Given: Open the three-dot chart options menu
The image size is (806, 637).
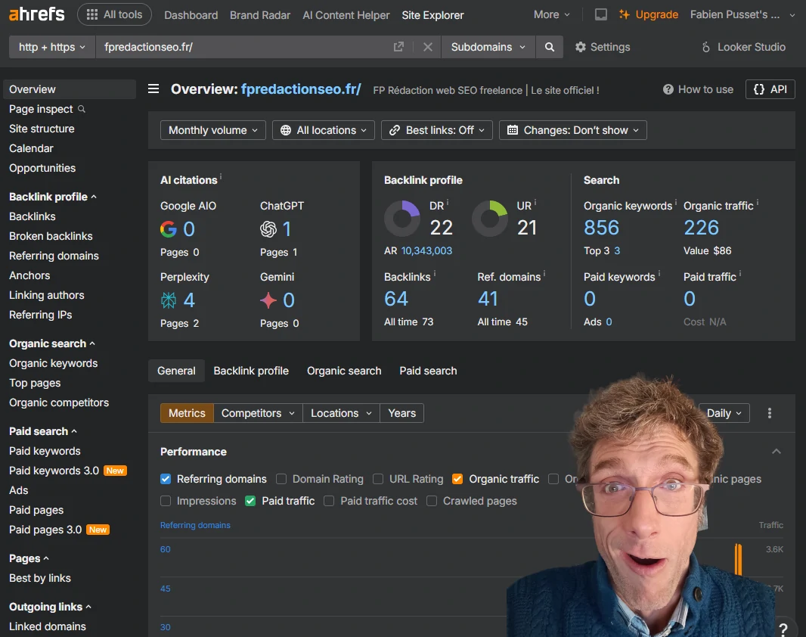Looking at the screenshot, I should pyautogui.click(x=770, y=413).
